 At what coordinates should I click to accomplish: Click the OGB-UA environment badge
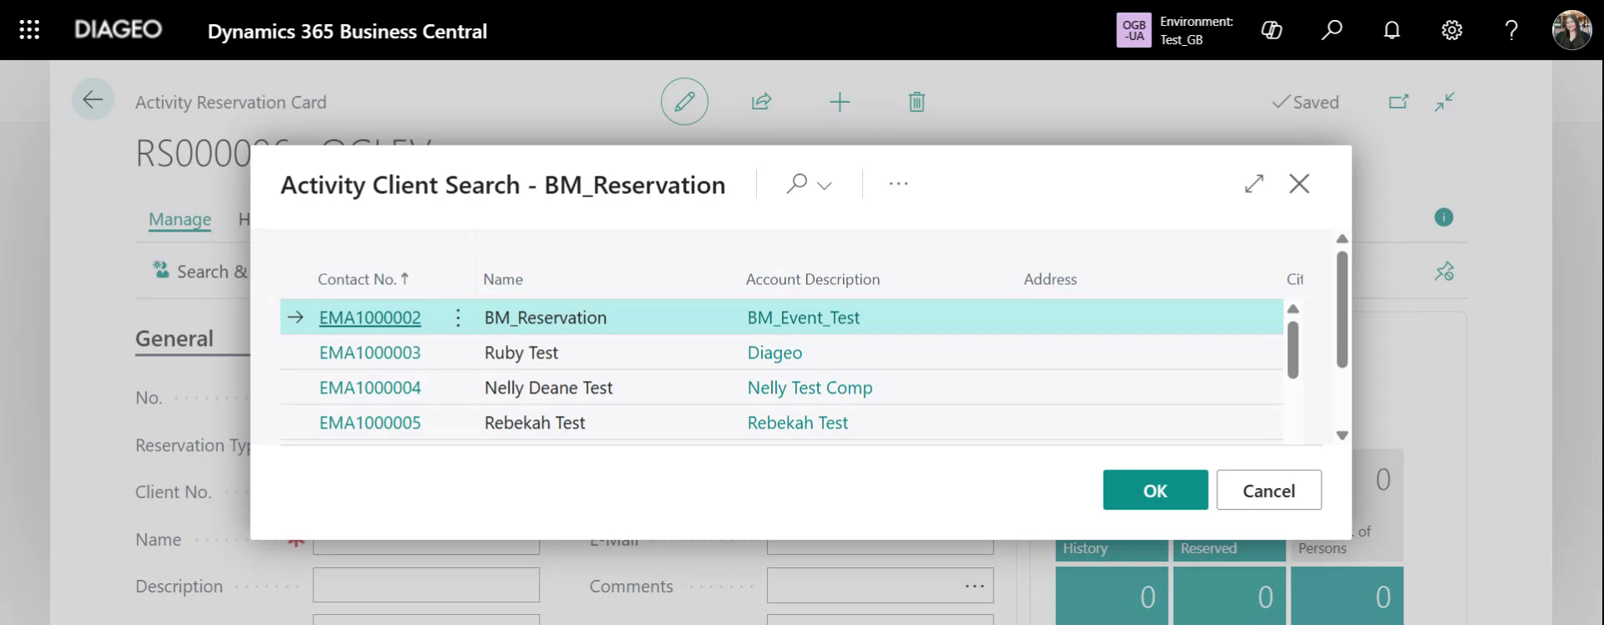1134,30
